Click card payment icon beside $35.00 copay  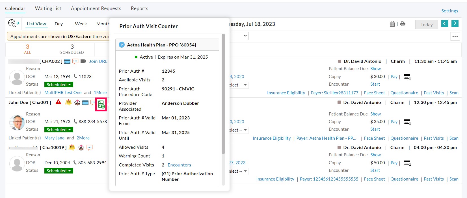pos(407,122)
